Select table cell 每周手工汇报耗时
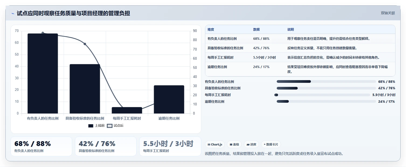The image size is (406, 167). (220, 58)
